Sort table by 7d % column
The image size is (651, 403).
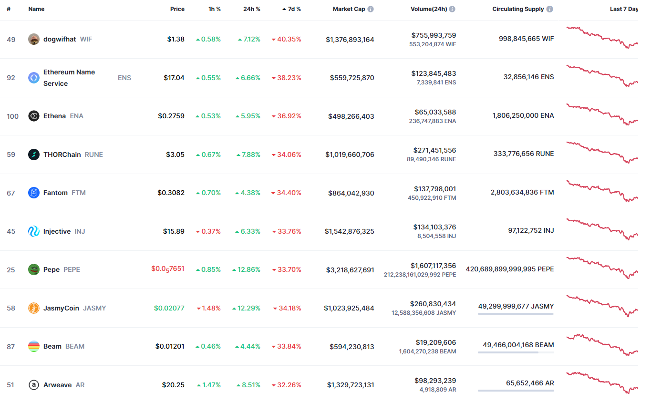[291, 9]
